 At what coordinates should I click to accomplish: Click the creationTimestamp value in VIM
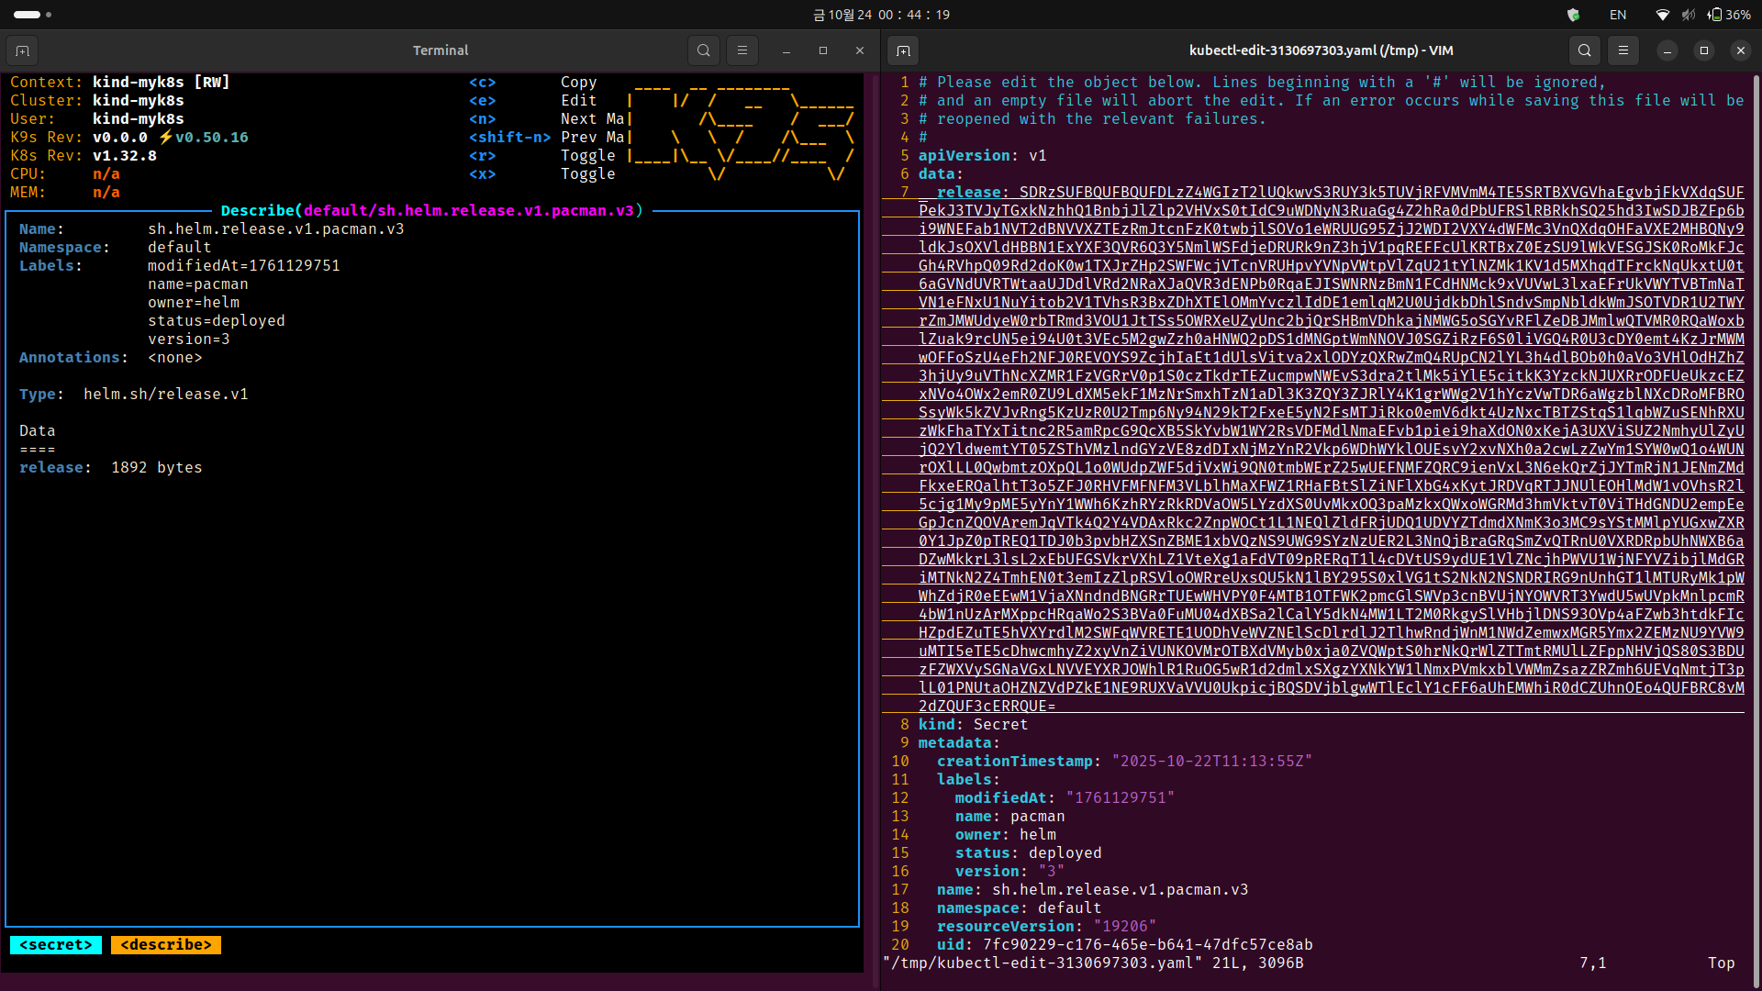coord(1212,762)
